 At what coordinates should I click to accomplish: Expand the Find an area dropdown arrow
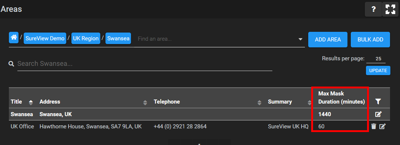pos(300,39)
